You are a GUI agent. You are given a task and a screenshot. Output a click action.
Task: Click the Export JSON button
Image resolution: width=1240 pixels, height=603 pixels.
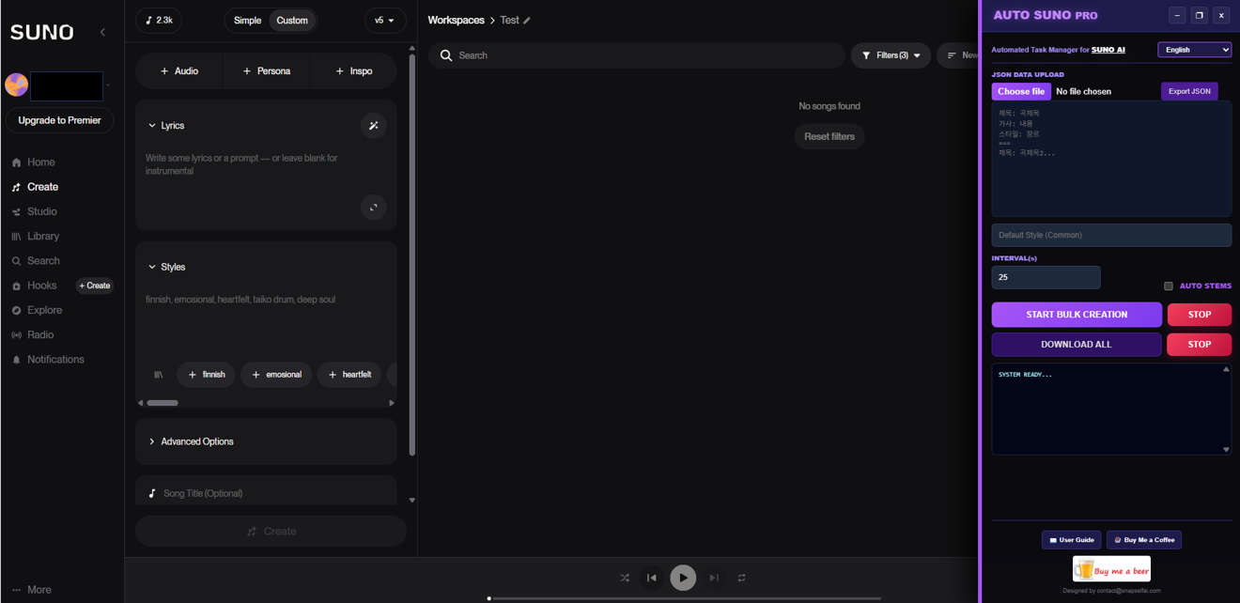click(1189, 91)
